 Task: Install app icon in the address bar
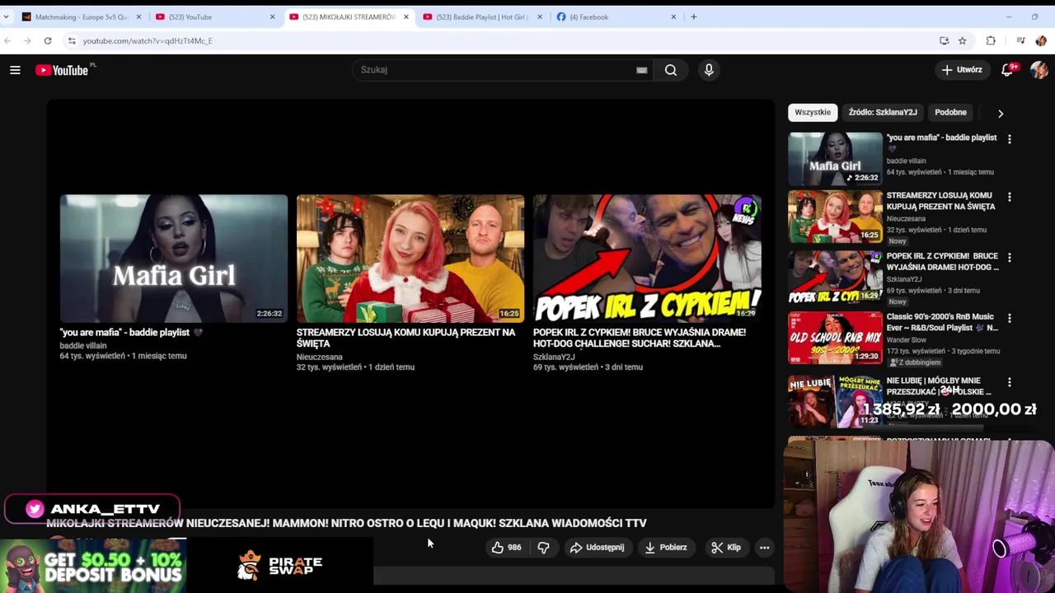(x=945, y=40)
